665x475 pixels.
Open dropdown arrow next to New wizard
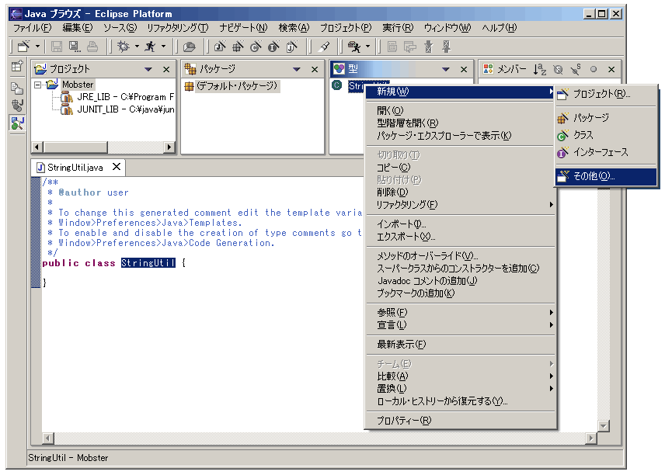37,47
